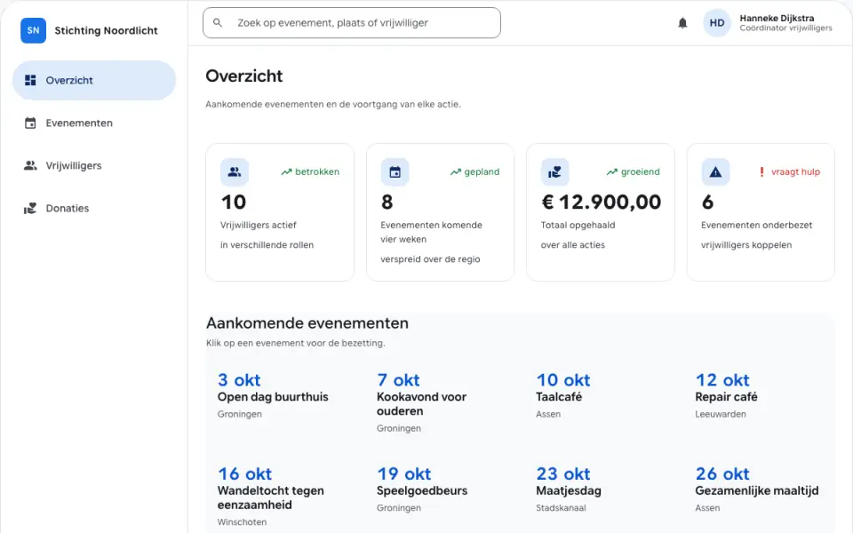The image size is (853, 533).
Task: Open the Maatjesdag event in Stadskanaal
Action: pyautogui.click(x=569, y=490)
